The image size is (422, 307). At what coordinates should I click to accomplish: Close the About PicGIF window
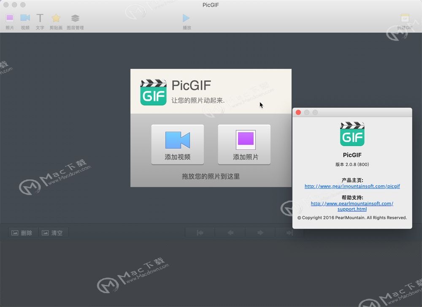(298, 112)
